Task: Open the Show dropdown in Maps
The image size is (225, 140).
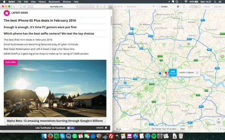Action: 123,129
